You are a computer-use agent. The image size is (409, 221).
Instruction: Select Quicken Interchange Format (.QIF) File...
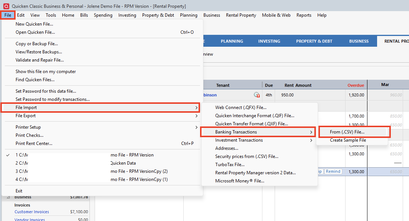(x=259, y=115)
